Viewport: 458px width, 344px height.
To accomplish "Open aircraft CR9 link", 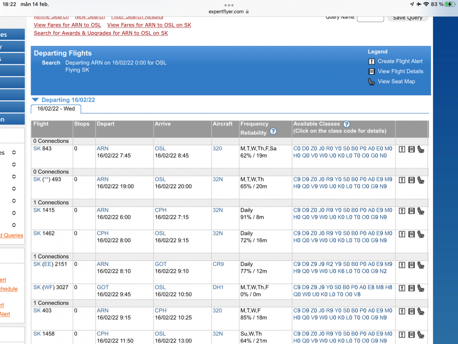I will (x=218, y=264).
